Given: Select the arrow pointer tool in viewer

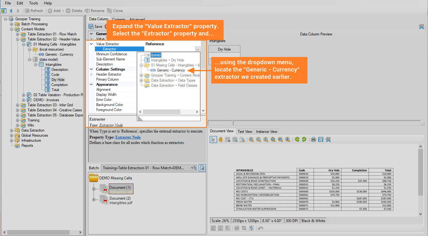Looking at the screenshot, I should [x=213, y=139].
